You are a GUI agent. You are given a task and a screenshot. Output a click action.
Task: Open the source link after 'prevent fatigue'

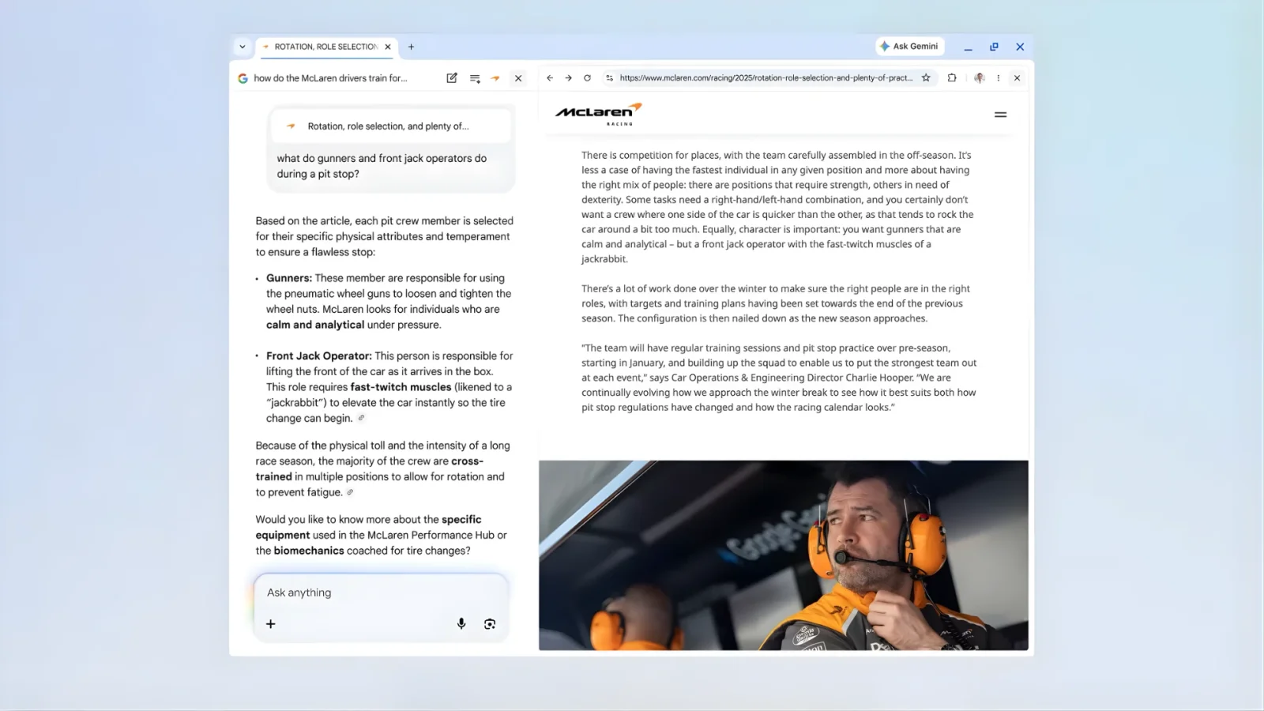point(350,492)
